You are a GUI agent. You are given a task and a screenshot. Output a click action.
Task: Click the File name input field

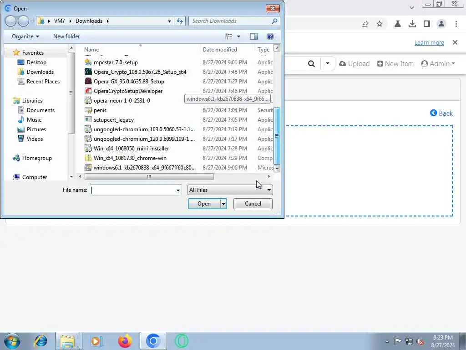tap(132, 190)
